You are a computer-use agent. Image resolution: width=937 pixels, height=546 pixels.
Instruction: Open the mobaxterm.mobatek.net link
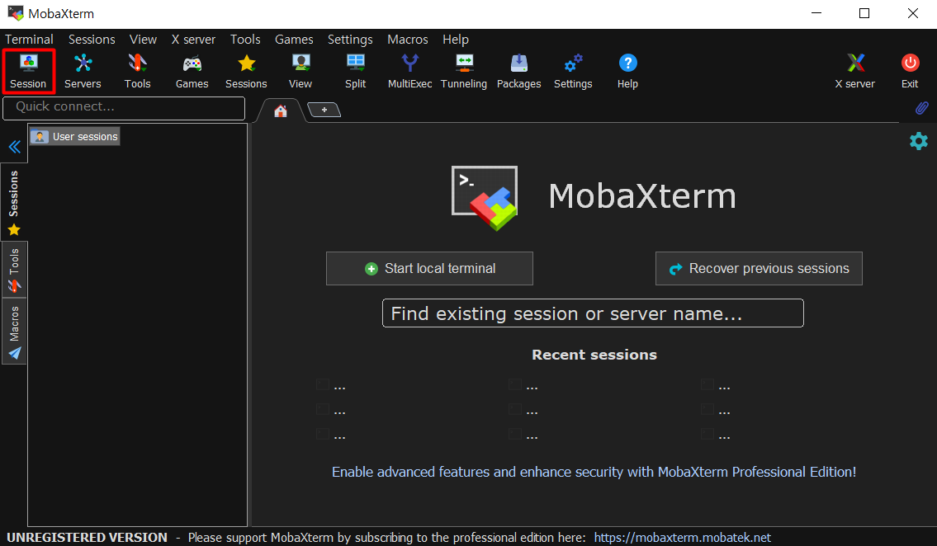pos(683,538)
